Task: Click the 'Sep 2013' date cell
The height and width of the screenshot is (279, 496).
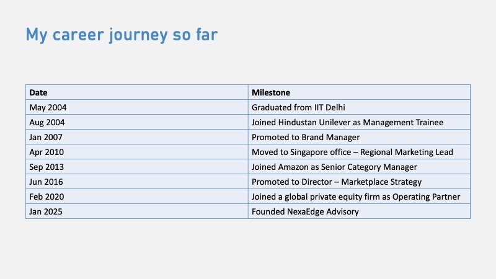Action: [136, 167]
